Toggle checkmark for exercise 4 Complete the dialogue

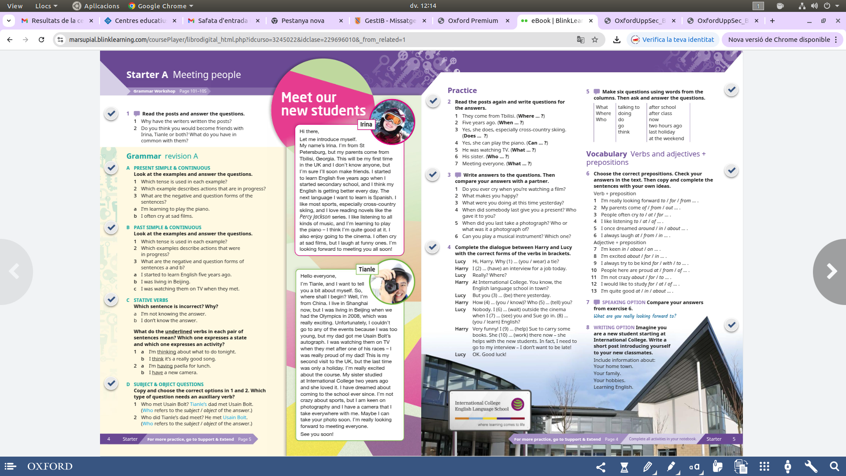(x=433, y=247)
